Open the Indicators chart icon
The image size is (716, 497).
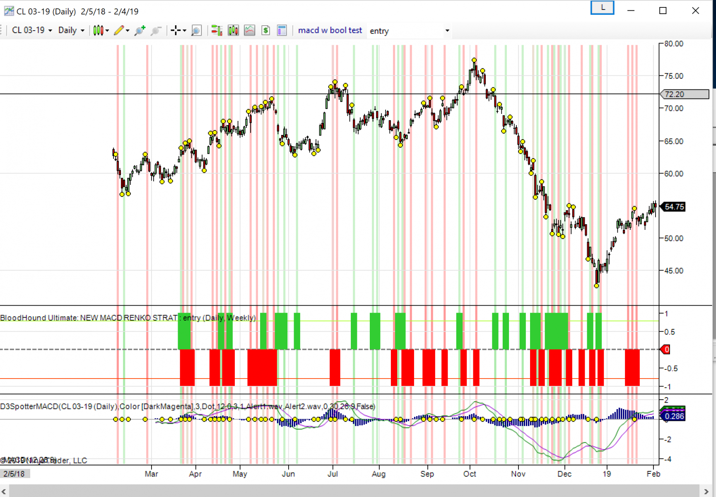[x=249, y=30]
